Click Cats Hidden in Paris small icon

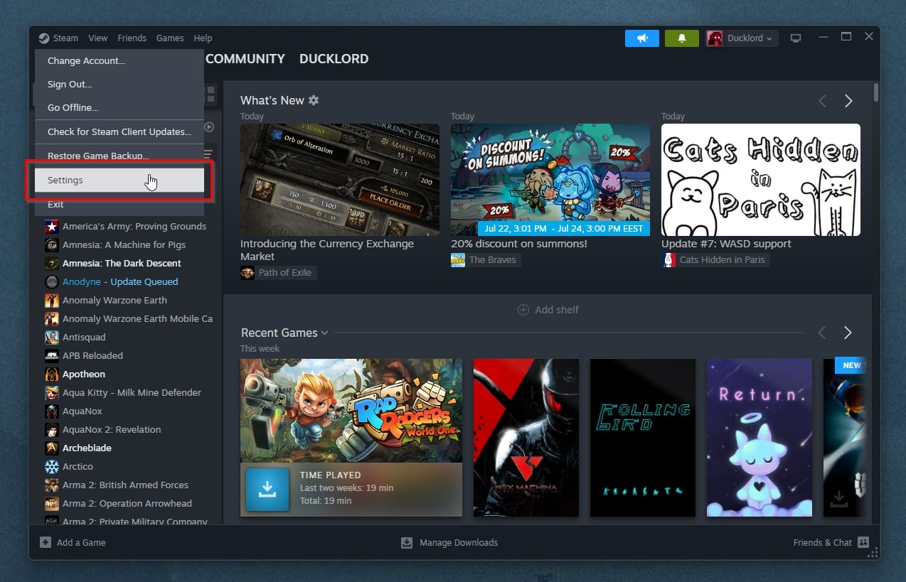tap(668, 260)
